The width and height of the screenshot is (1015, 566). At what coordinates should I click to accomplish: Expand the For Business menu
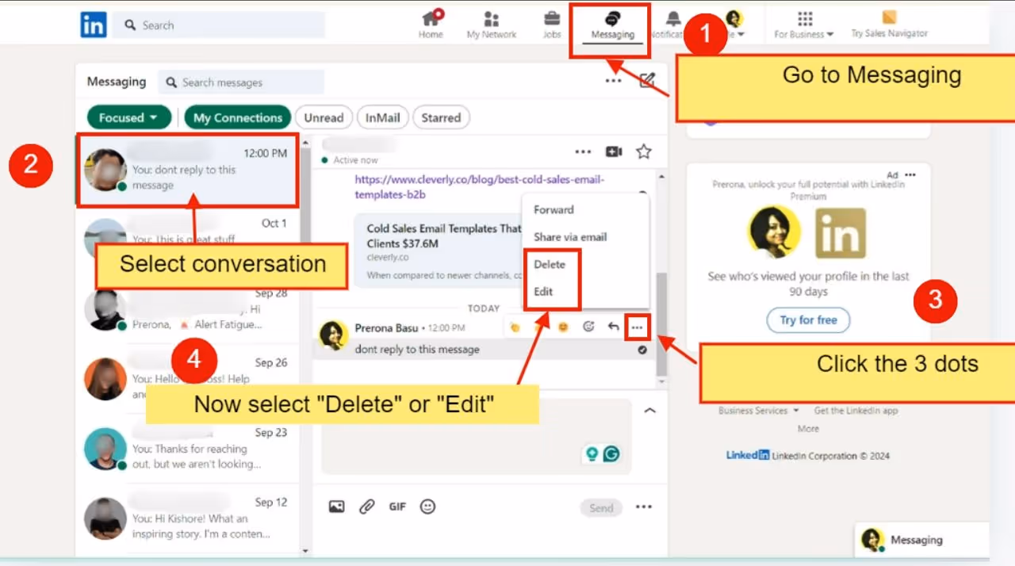pos(803,24)
